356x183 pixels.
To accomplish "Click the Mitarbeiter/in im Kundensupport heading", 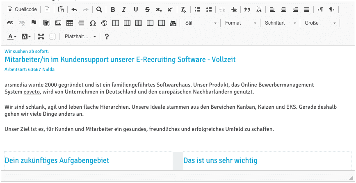I will click(x=120, y=59).
